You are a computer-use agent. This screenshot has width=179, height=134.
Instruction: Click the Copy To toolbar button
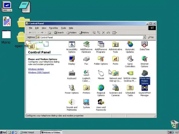click(x=99, y=33)
